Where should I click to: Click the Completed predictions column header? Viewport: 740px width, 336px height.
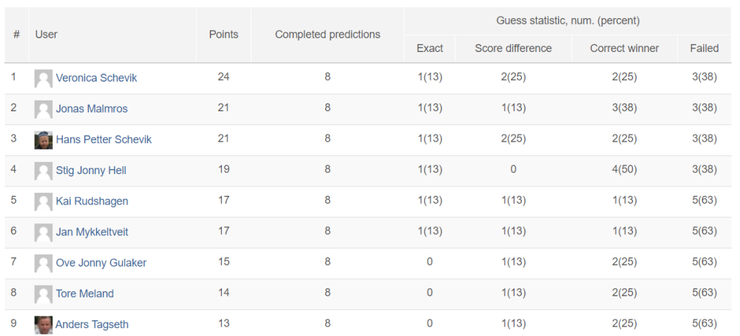327,35
